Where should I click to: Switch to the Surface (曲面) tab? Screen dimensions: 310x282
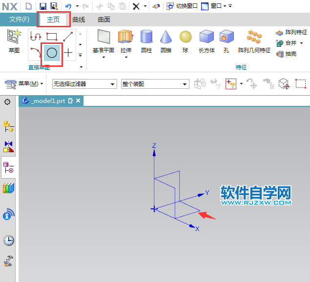point(104,20)
